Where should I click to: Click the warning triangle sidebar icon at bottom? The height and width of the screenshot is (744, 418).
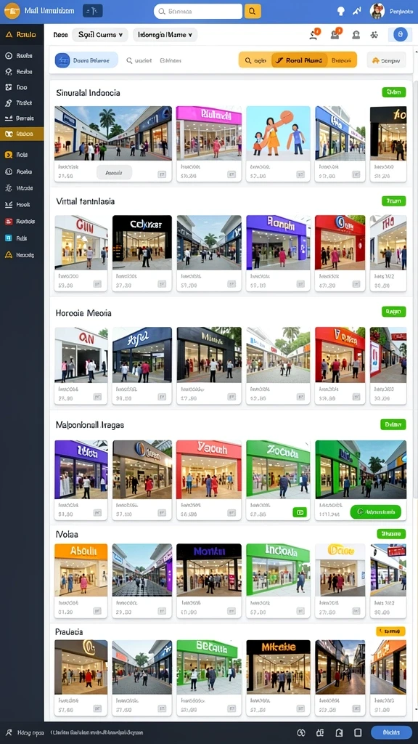[x=9, y=255]
